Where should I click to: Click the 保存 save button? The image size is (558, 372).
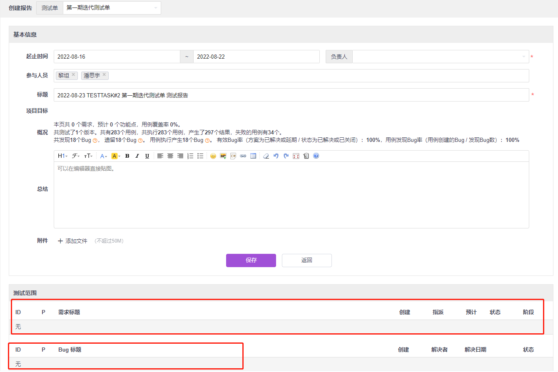click(251, 260)
